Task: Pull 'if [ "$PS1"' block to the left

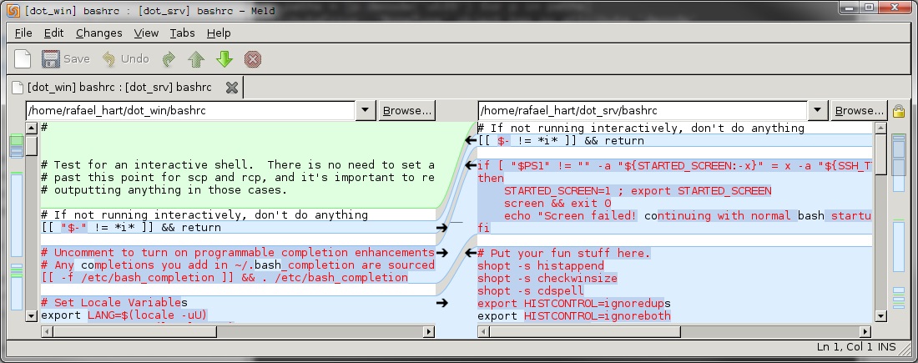Action: click(x=470, y=166)
